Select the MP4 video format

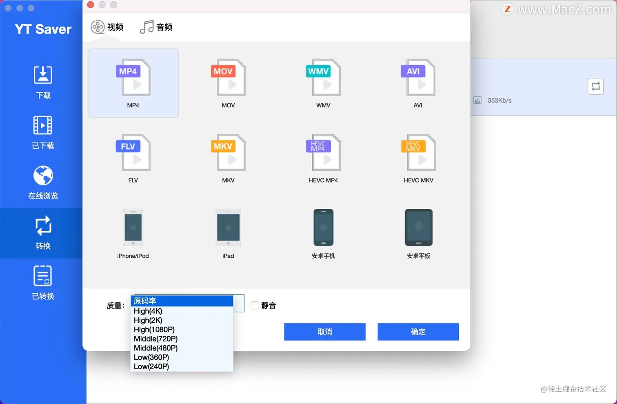(133, 83)
